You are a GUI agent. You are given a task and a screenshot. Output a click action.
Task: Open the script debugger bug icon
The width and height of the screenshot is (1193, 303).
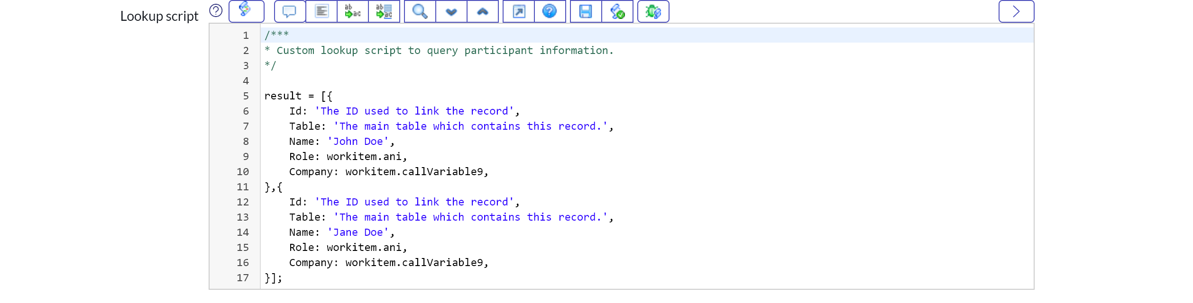653,11
